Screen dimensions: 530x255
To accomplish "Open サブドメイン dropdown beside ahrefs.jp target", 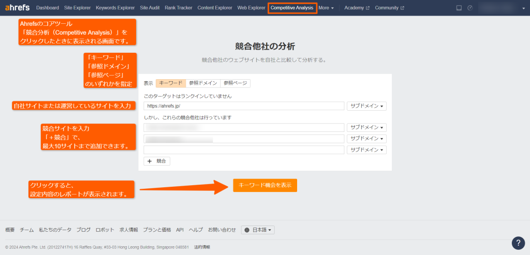I will point(367,106).
